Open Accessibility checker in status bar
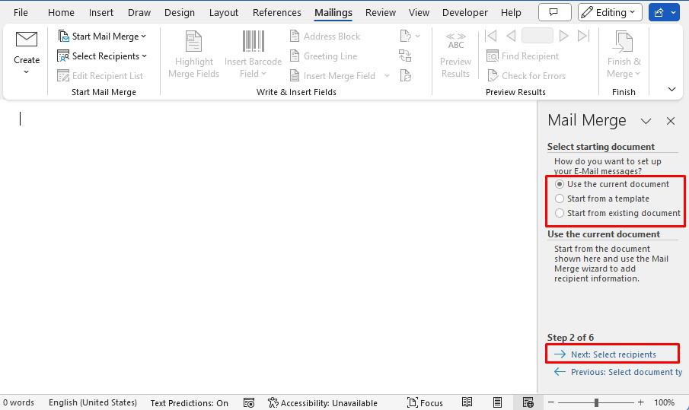 click(323, 402)
